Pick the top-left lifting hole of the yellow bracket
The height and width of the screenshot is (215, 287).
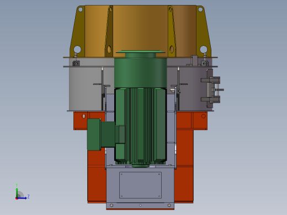pyautogui.click(x=81, y=9)
